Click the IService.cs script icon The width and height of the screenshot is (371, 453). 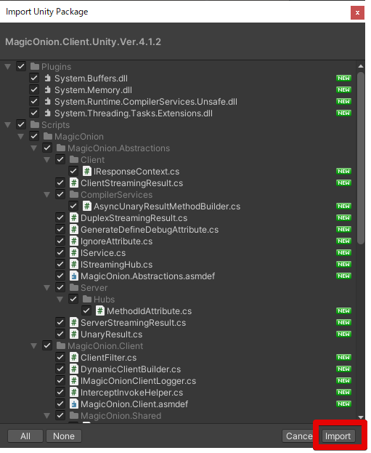74,253
